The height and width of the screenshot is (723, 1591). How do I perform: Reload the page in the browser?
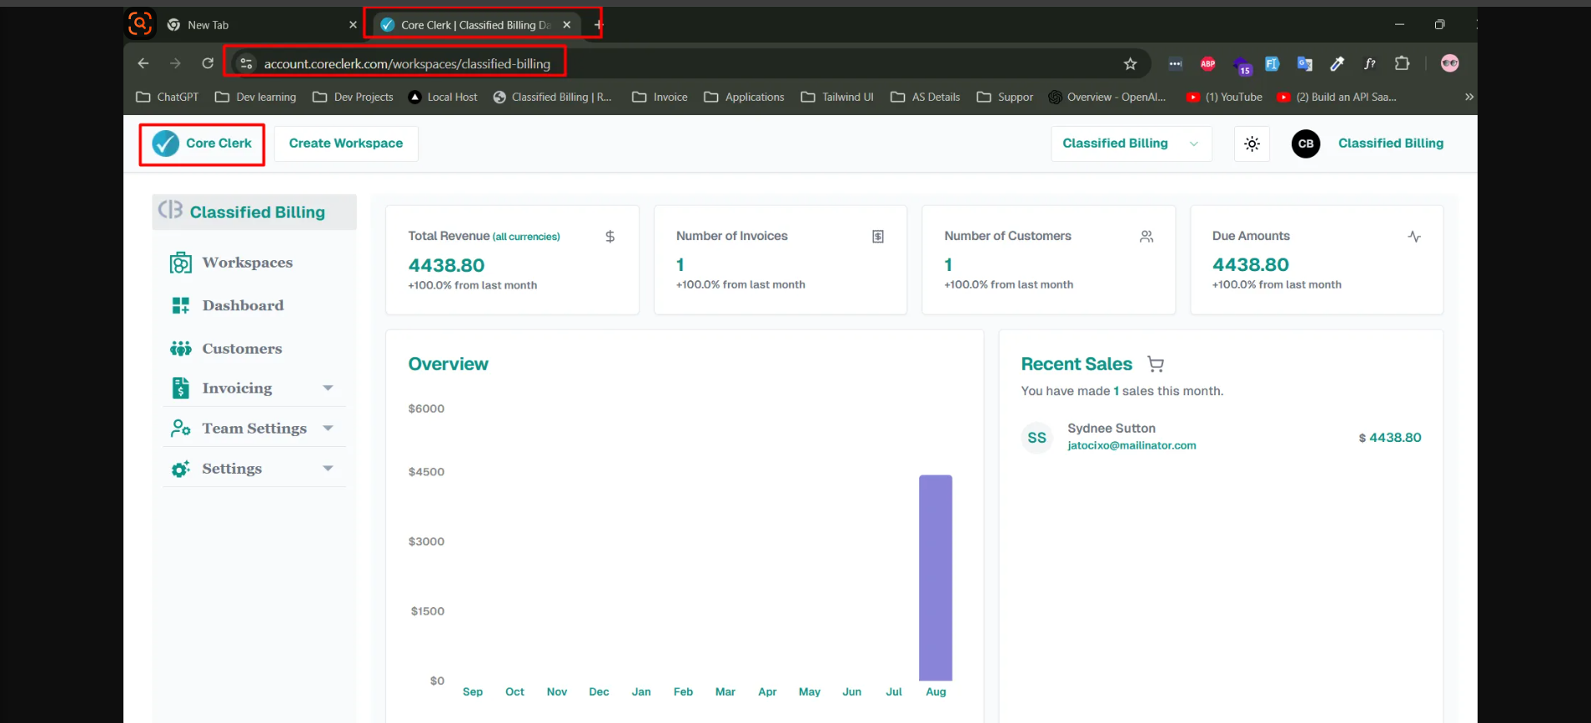coord(208,63)
